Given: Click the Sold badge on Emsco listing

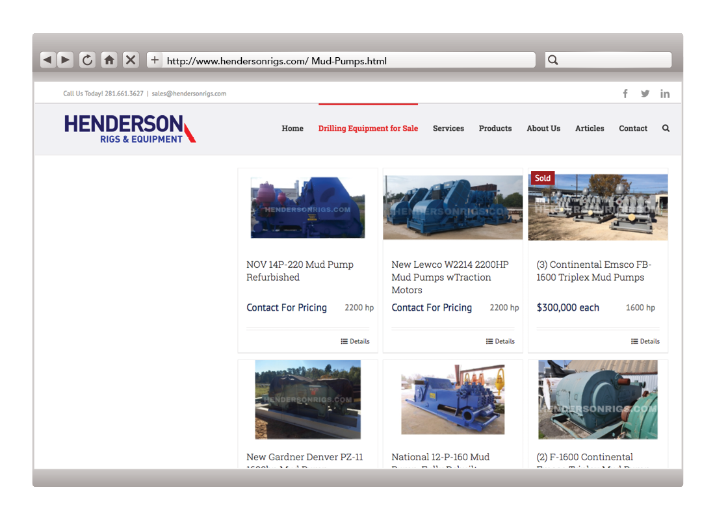Looking at the screenshot, I should point(543,178).
